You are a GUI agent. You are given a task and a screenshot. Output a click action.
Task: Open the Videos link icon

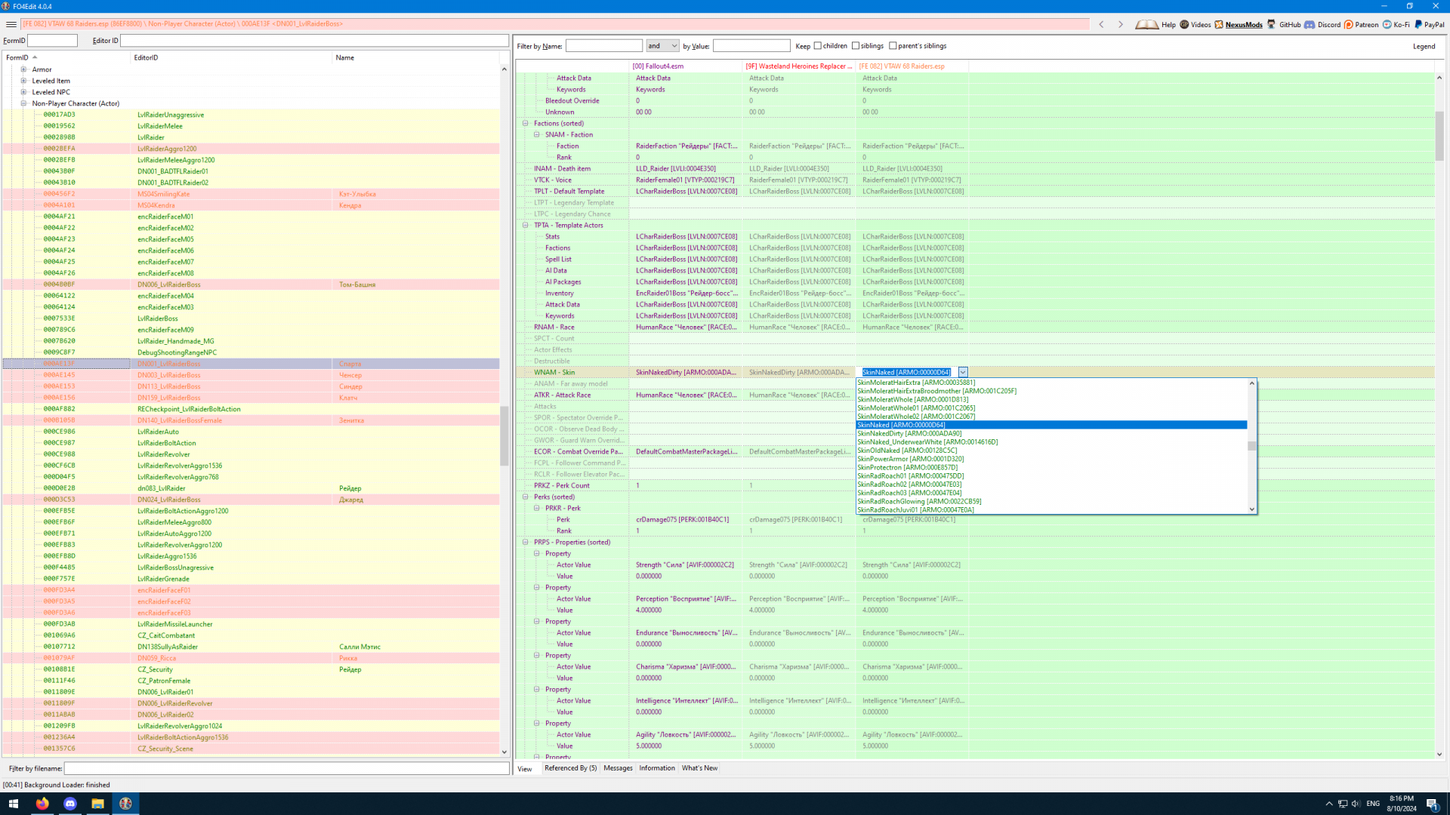click(1184, 24)
